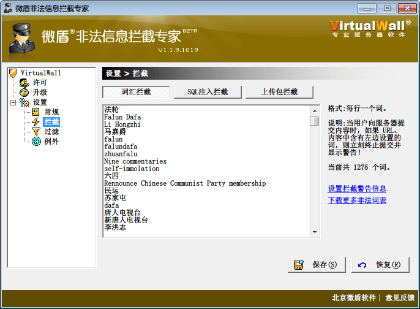Click the word list scrollbar thumb
Screen dimensions: 420x309
pos(315,121)
